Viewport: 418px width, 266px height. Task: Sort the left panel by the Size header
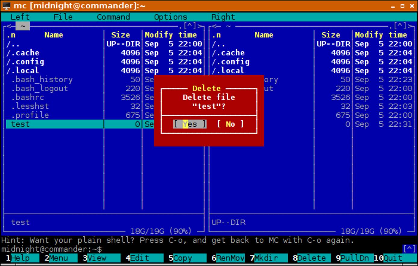tap(121, 35)
